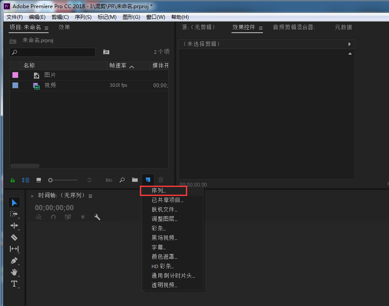Choose 透明视频 from the new item menu
389x306 pixels.
[x=173, y=285]
